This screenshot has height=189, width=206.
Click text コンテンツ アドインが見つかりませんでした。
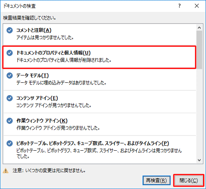tap(54, 105)
